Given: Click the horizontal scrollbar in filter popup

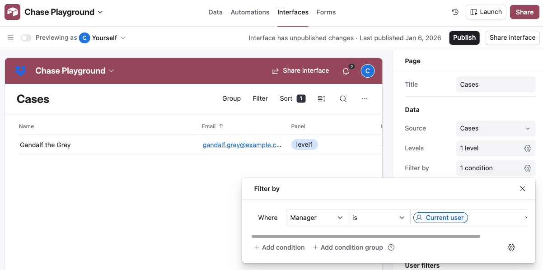Looking at the screenshot, I should click(x=365, y=236).
